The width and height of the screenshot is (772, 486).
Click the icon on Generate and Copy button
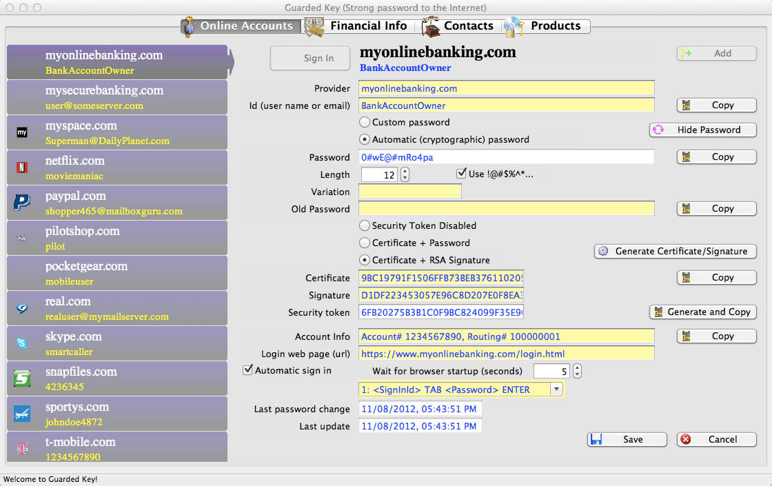(x=658, y=312)
